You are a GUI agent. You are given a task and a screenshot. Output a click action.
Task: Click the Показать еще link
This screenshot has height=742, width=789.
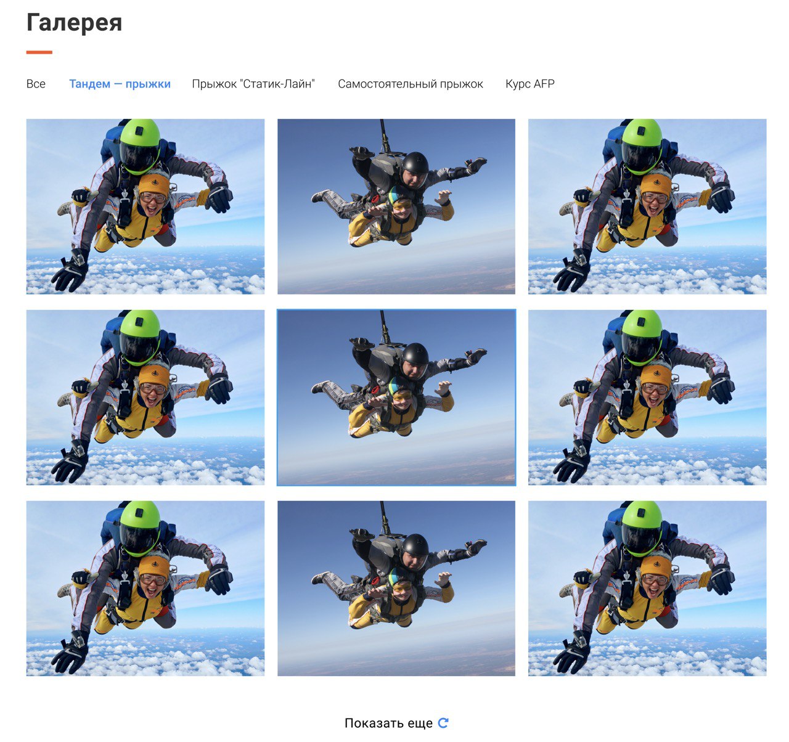coord(389,723)
